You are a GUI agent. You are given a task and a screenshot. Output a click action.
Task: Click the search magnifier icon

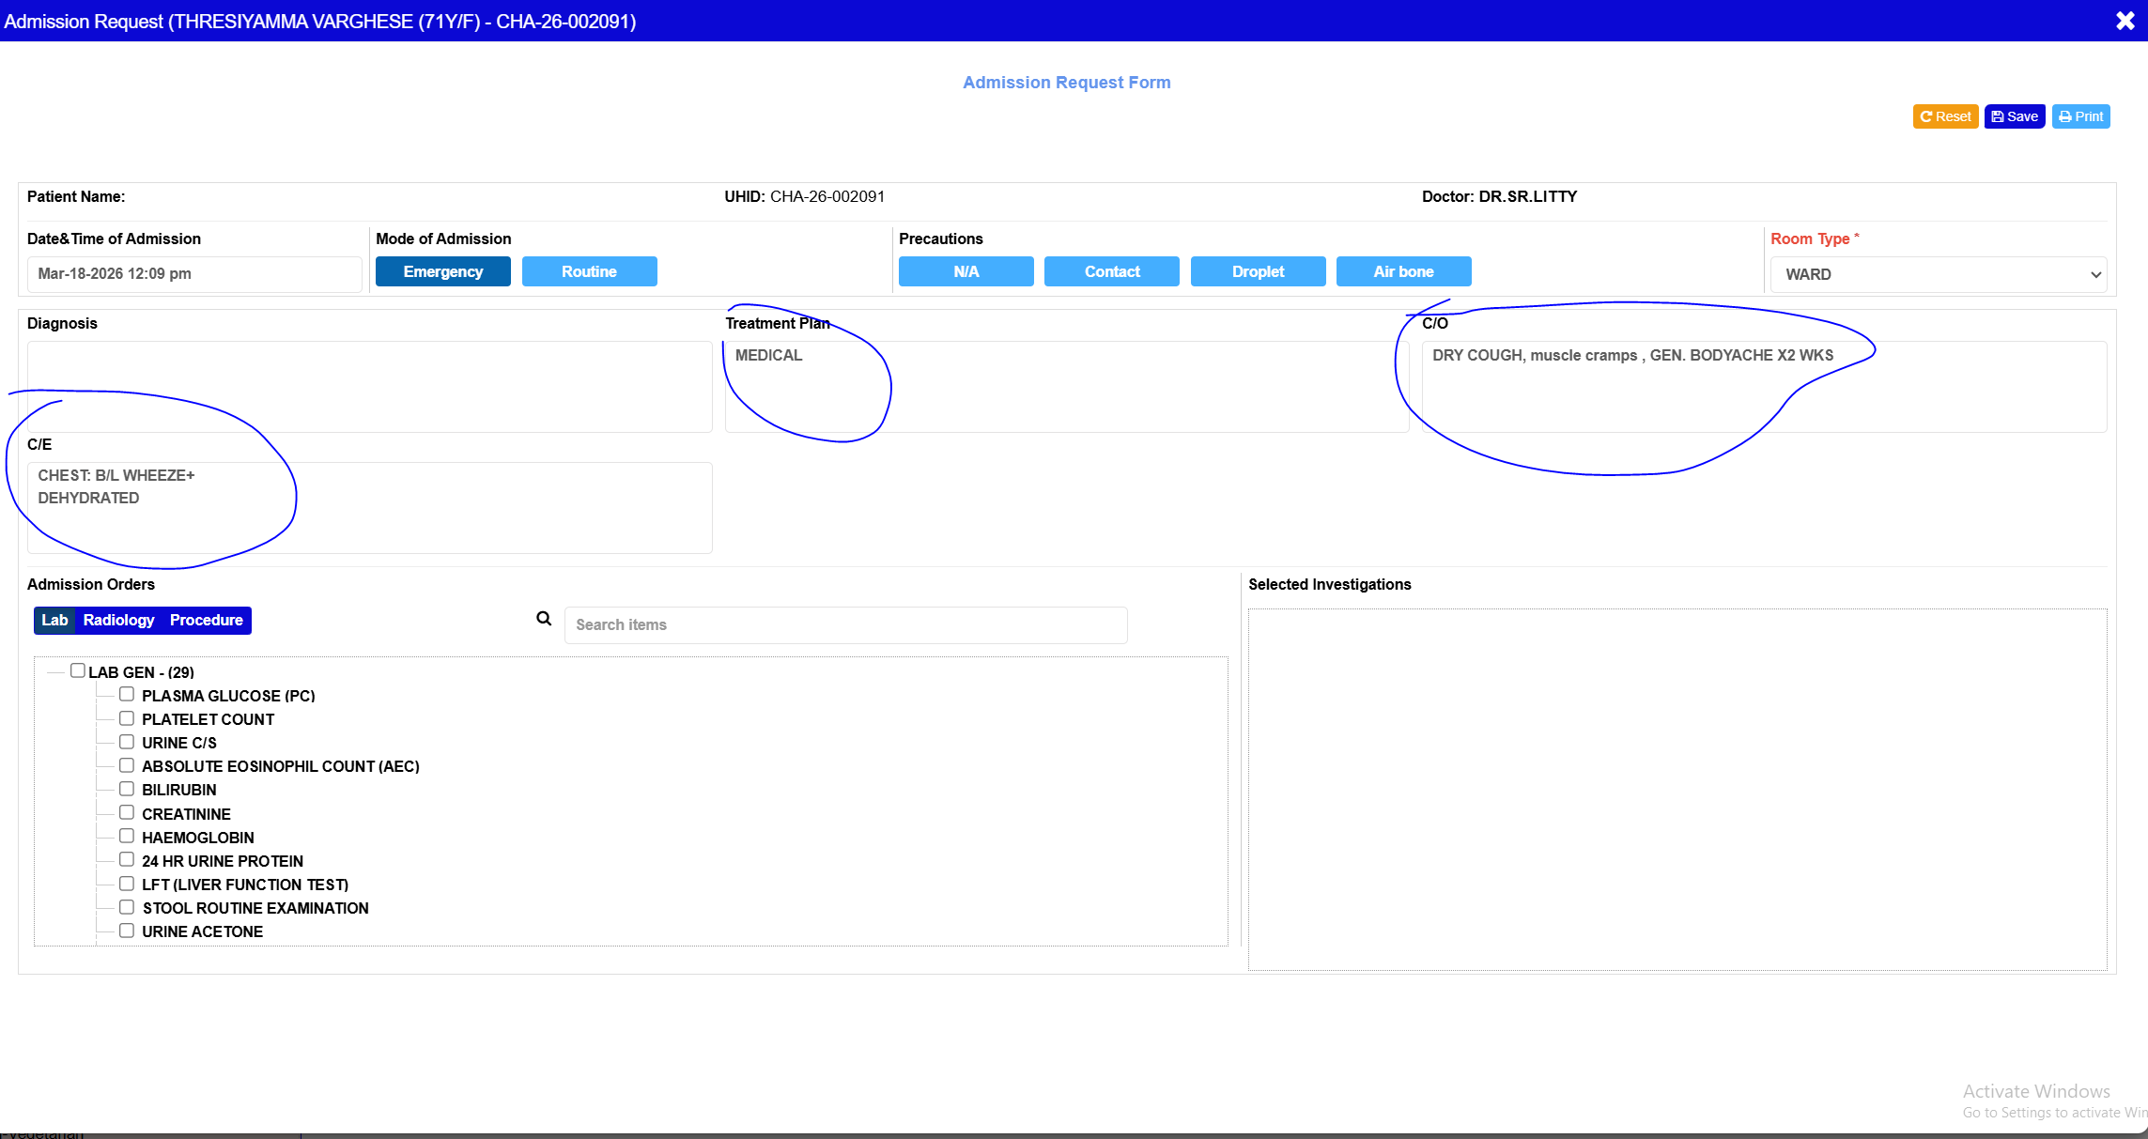pyautogui.click(x=544, y=619)
